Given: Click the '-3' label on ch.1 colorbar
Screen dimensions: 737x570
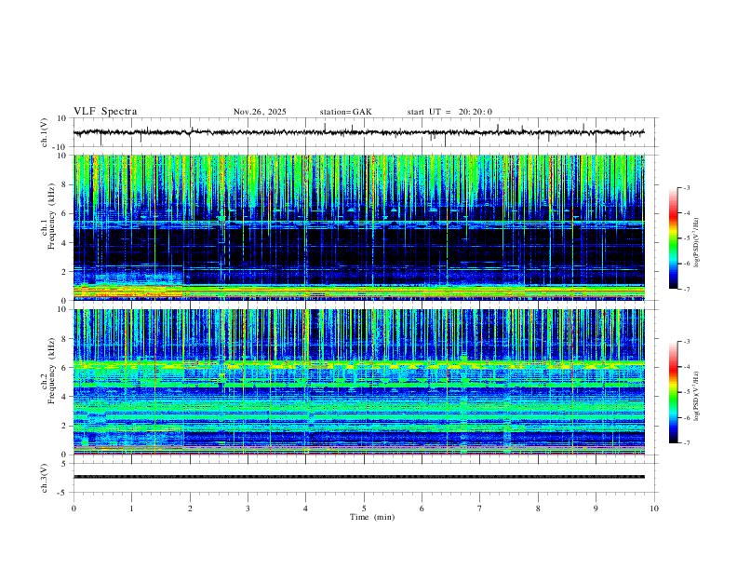Looking at the screenshot, I should pos(686,187).
